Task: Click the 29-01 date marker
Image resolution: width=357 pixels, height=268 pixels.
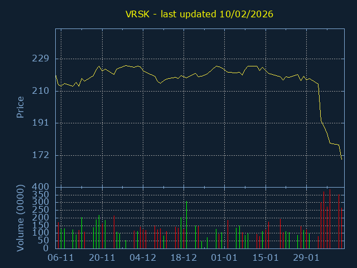Action: (x=306, y=258)
